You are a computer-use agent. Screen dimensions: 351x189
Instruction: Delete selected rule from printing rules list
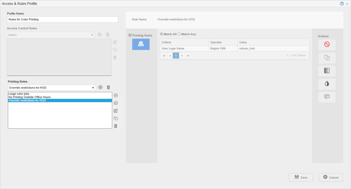[116, 126]
